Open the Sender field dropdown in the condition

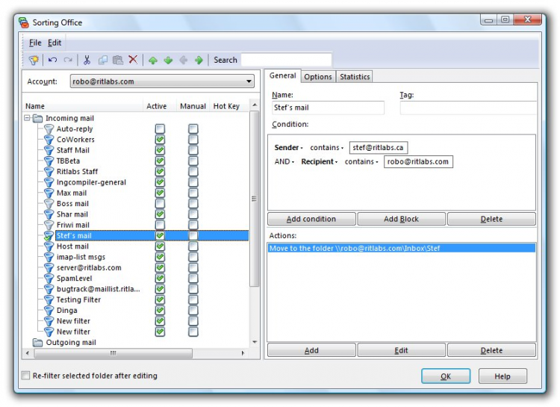click(288, 148)
